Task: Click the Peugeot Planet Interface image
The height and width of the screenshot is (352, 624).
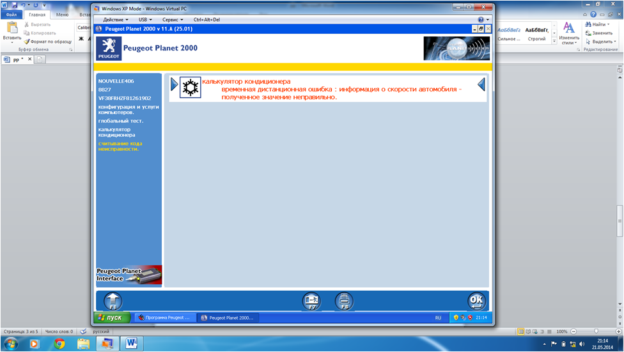Action: 129,275
